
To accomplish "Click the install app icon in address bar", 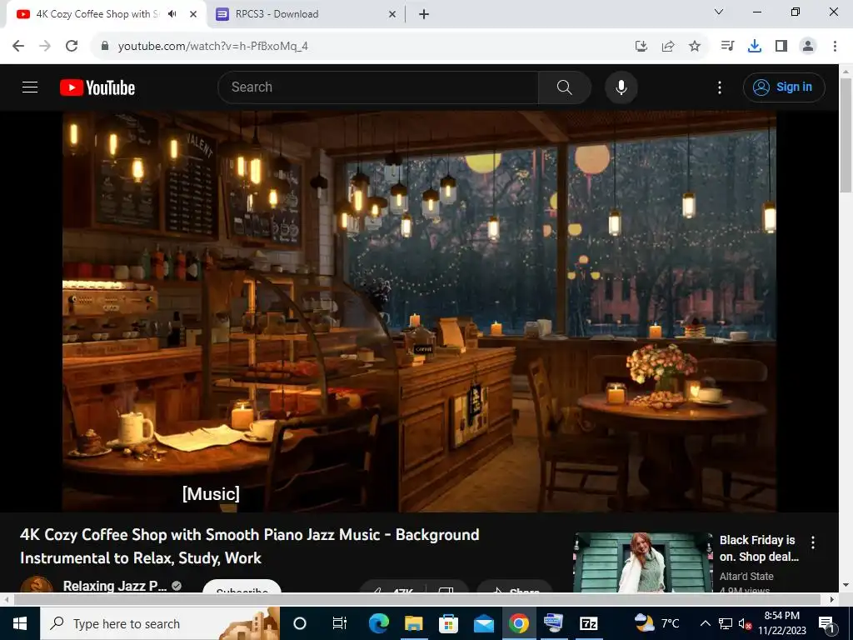I will (x=641, y=47).
